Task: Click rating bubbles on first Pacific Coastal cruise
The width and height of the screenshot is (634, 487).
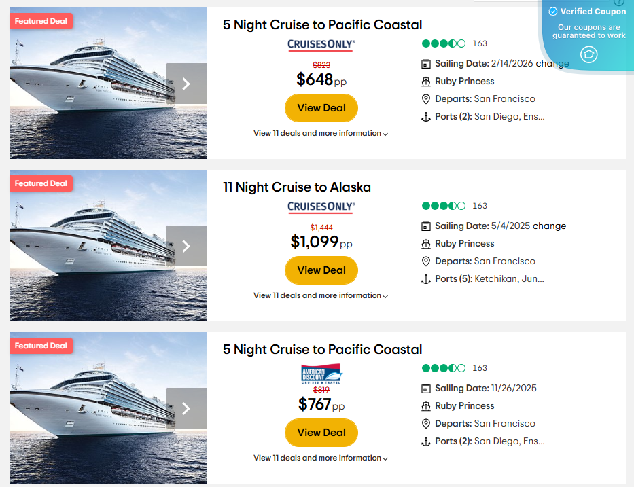Action: point(444,43)
